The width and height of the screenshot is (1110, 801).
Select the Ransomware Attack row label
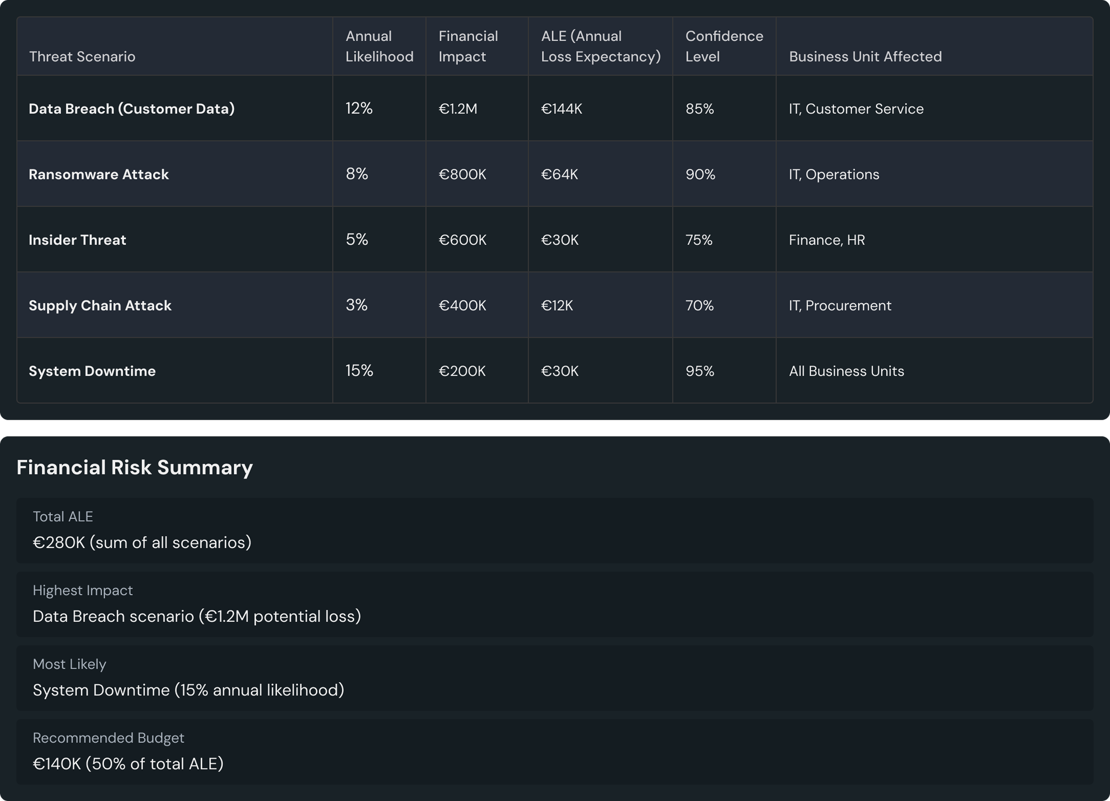click(98, 174)
